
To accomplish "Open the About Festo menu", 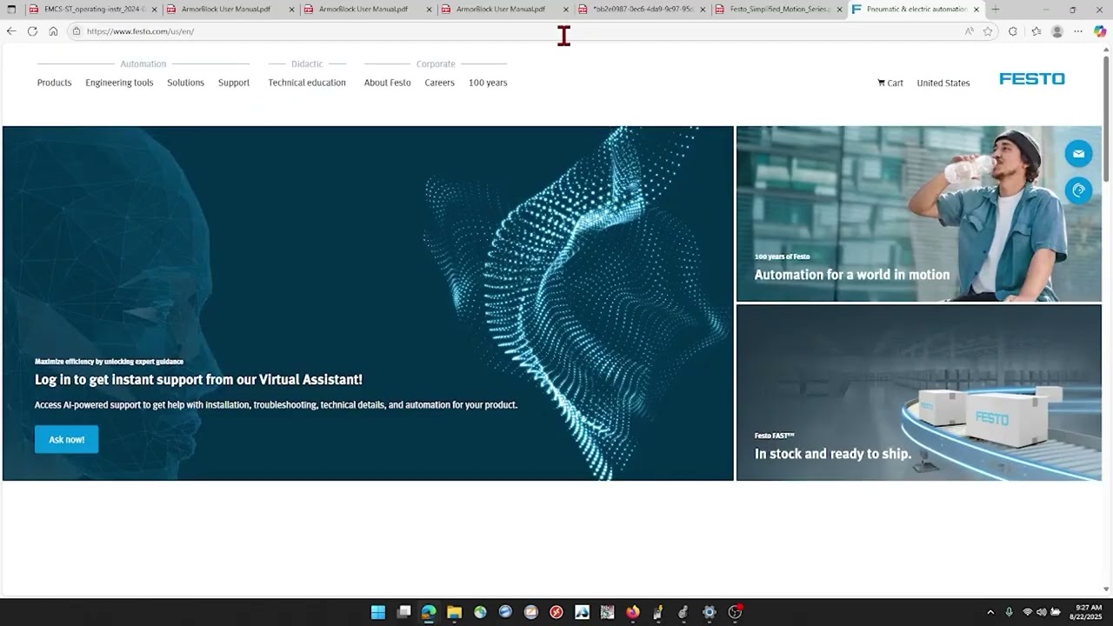I will coord(387,83).
